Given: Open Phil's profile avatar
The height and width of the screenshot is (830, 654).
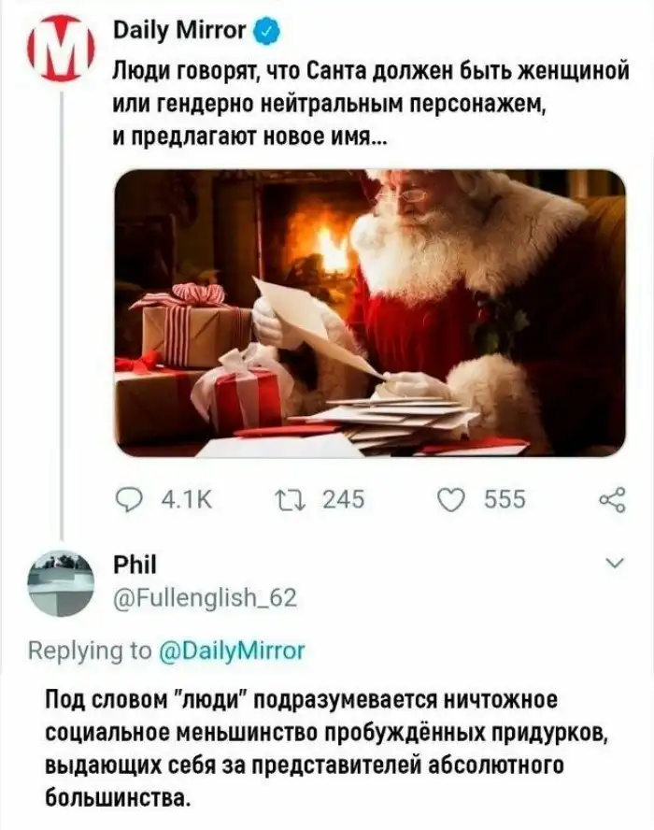Looking at the screenshot, I should 61,583.
